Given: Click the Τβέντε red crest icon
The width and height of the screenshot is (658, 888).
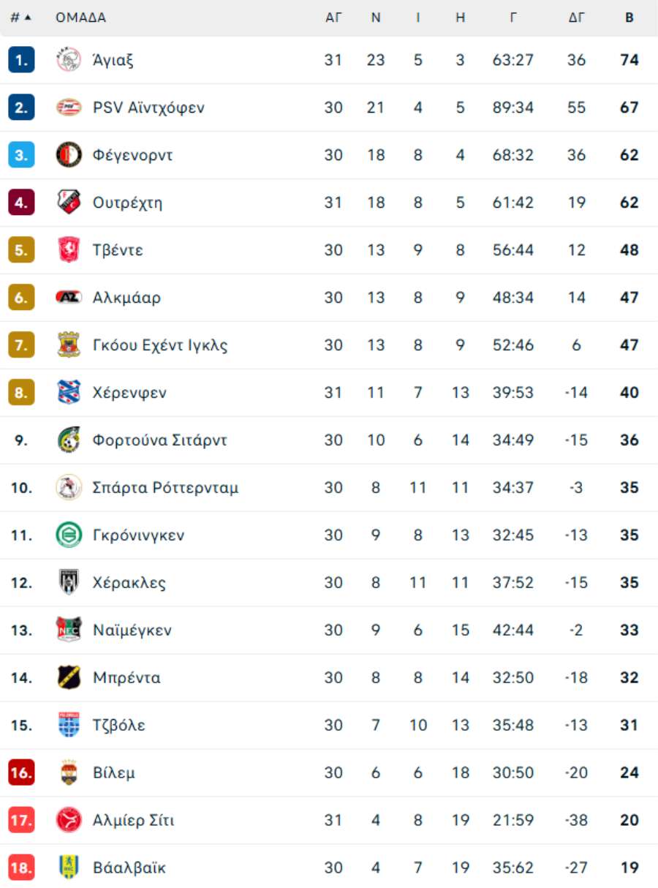Looking at the screenshot, I should click(x=69, y=250).
